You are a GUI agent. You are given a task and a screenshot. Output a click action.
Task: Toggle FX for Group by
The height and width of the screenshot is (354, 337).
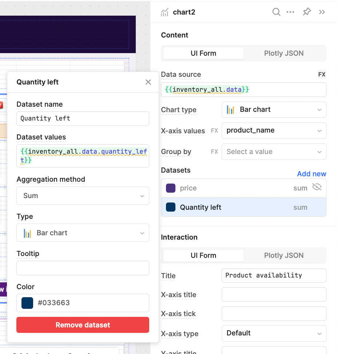(214, 152)
